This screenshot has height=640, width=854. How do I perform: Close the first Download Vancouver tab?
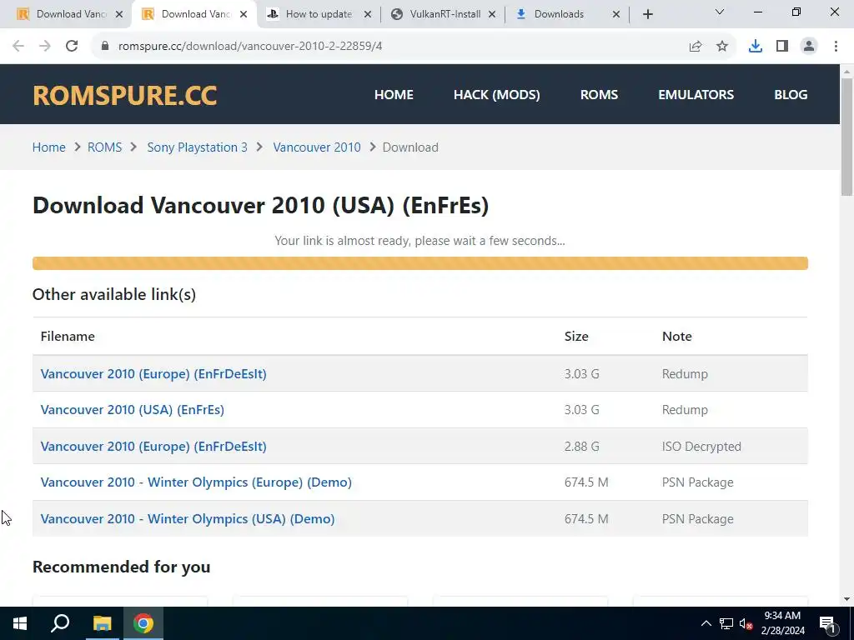coord(119,15)
